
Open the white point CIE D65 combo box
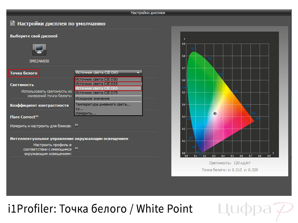pos(108,72)
